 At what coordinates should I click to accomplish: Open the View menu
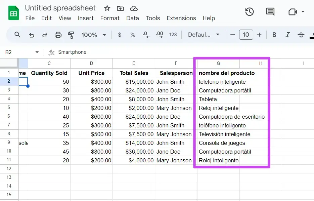(65, 18)
